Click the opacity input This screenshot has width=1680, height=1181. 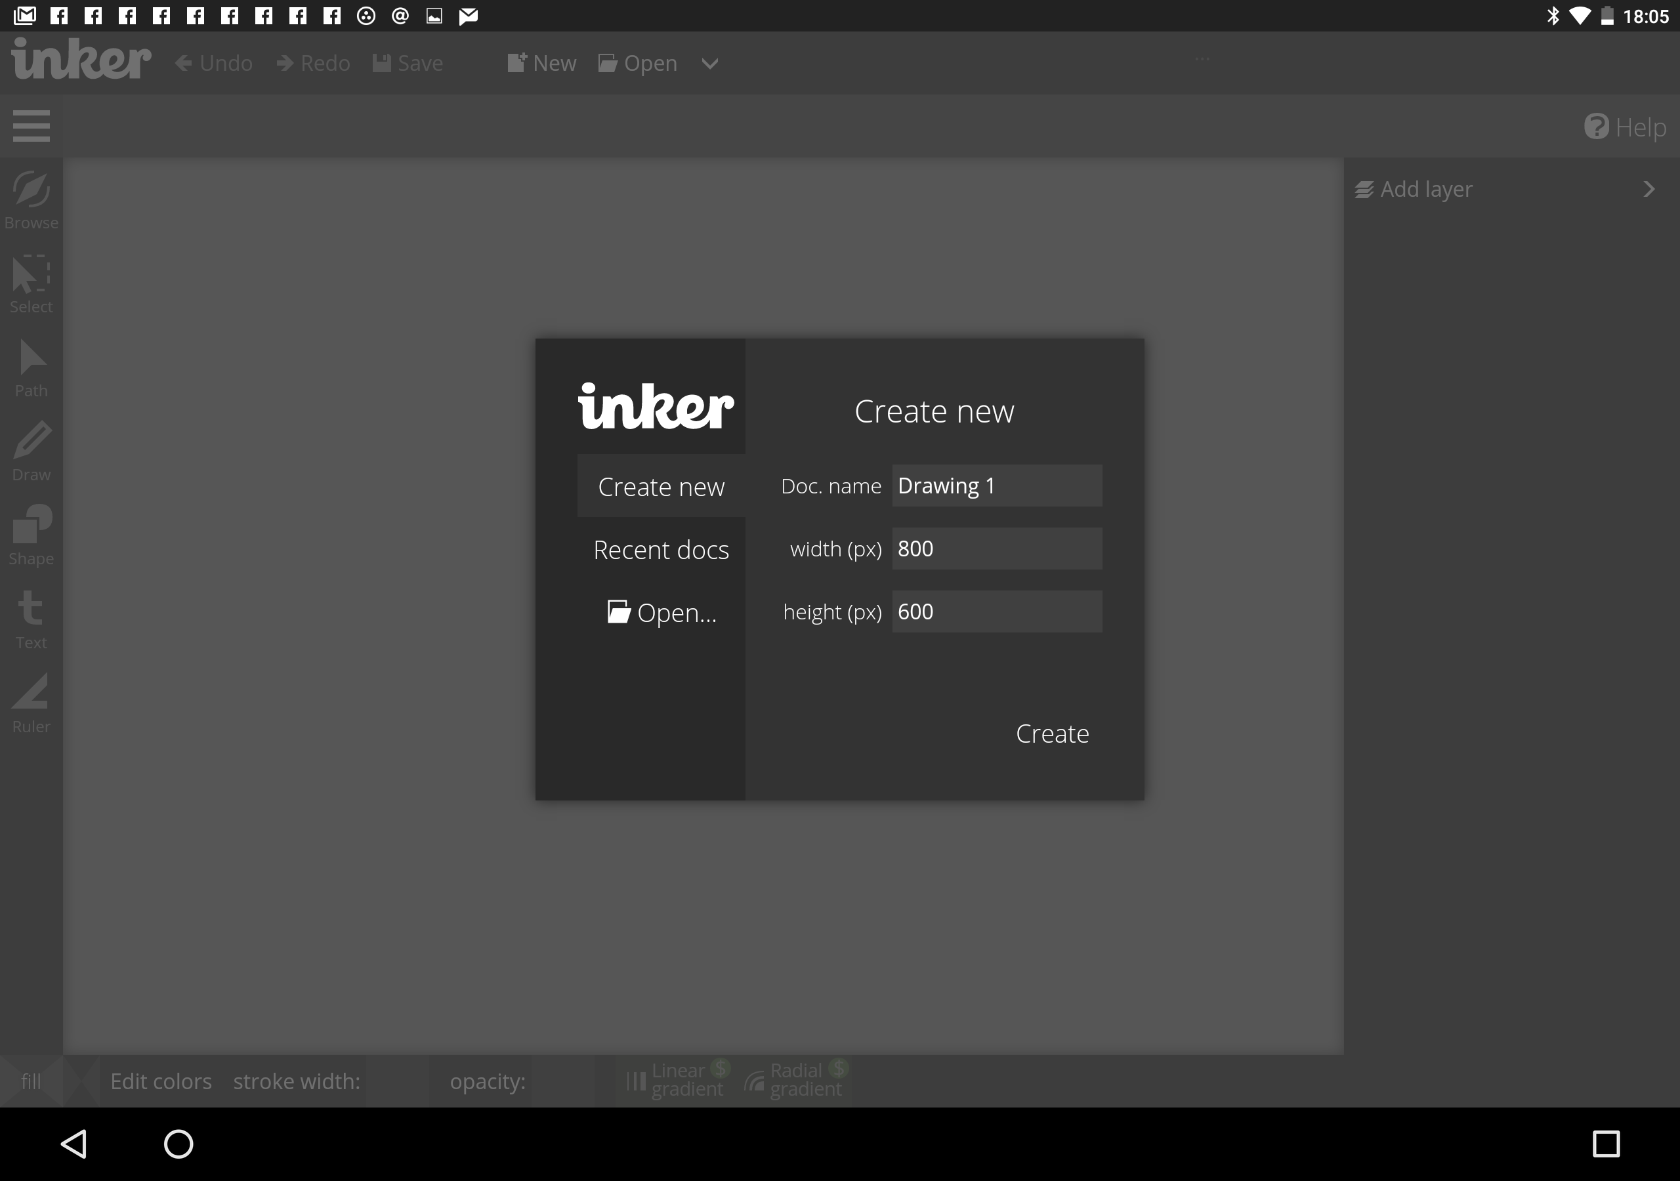[562, 1081]
